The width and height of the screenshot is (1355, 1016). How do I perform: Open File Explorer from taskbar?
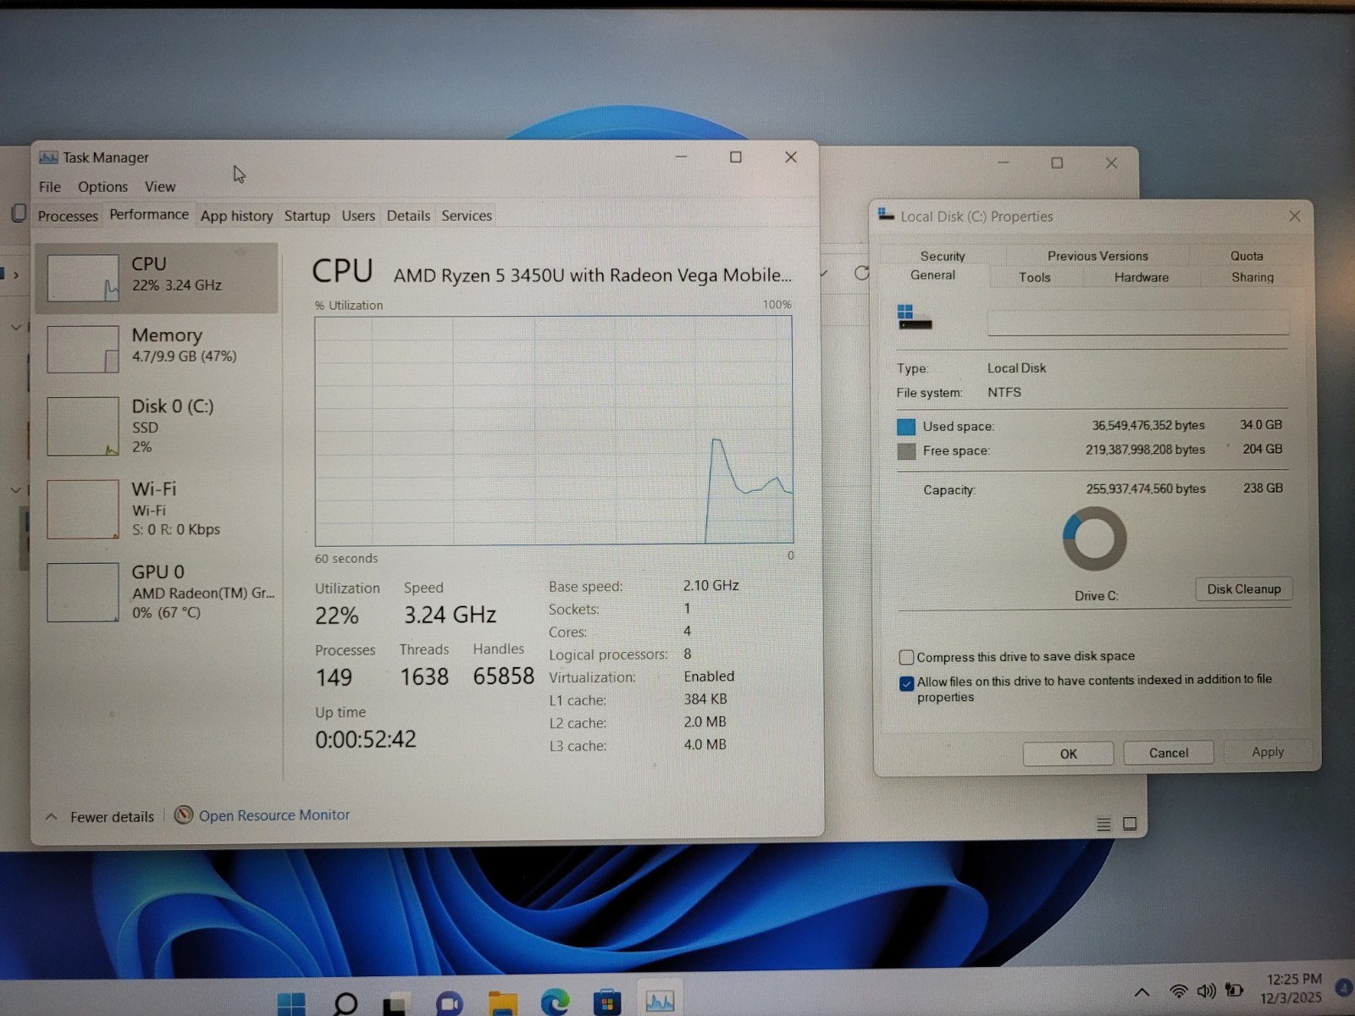pyautogui.click(x=503, y=1004)
